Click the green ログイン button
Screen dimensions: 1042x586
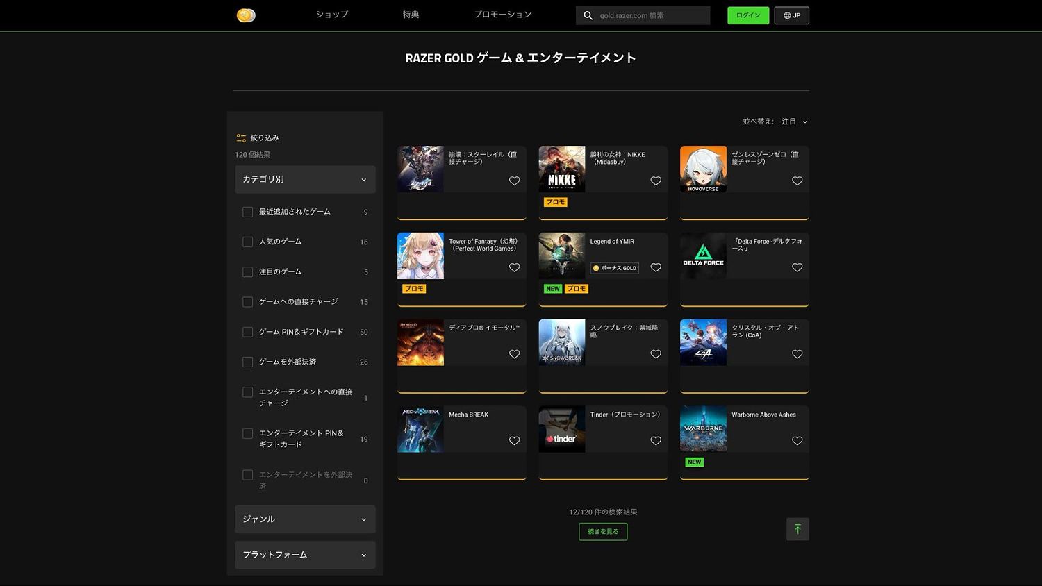coord(748,15)
